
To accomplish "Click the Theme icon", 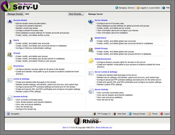I will pyautogui.click(x=150, y=114).
